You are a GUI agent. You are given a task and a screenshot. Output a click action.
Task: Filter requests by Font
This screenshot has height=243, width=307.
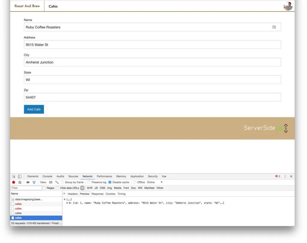coord(126,188)
